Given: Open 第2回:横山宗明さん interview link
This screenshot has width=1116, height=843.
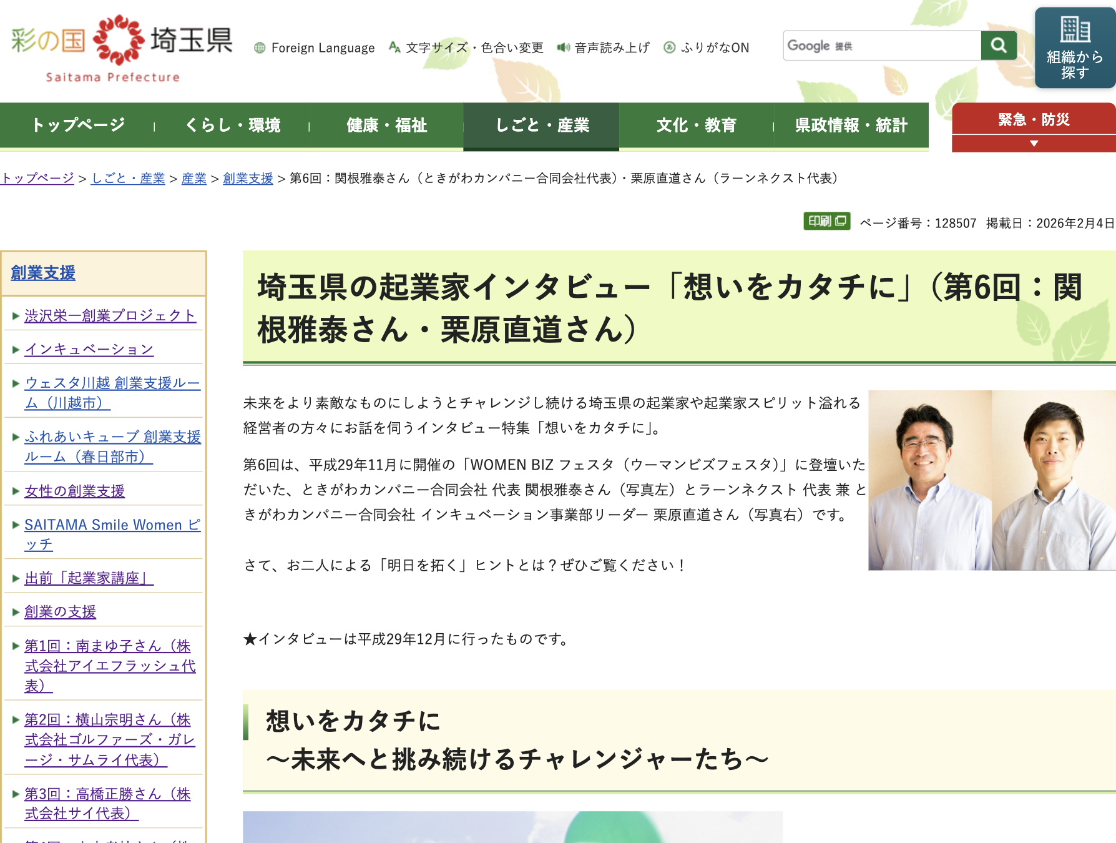Looking at the screenshot, I should (x=110, y=740).
